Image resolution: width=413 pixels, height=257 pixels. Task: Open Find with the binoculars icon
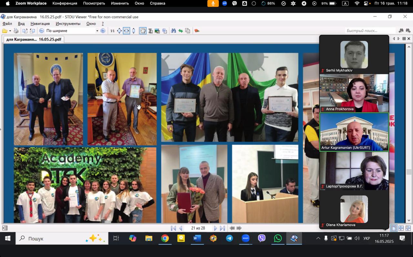tap(173, 31)
